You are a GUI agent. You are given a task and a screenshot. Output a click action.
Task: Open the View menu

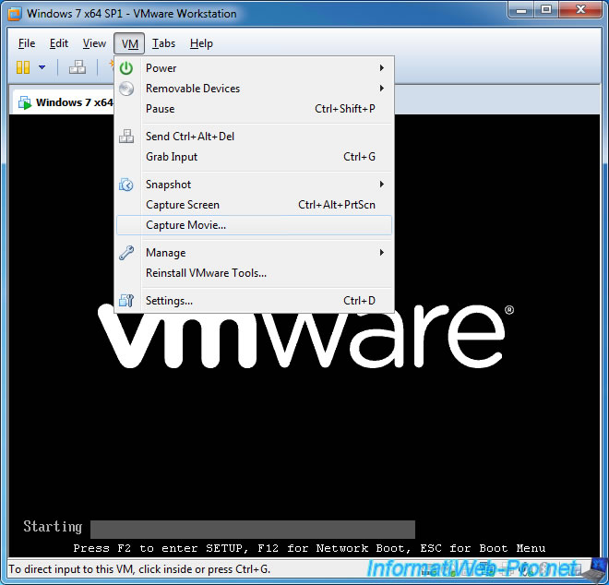94,43
